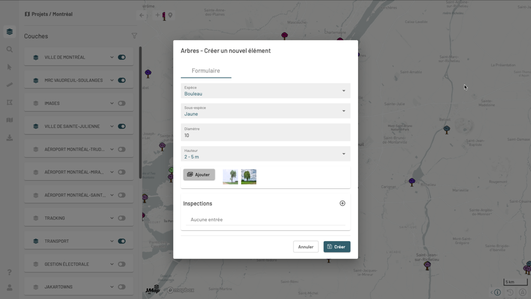
Task: Open the first tree photo thumbnail
Action: pos(230,176)
